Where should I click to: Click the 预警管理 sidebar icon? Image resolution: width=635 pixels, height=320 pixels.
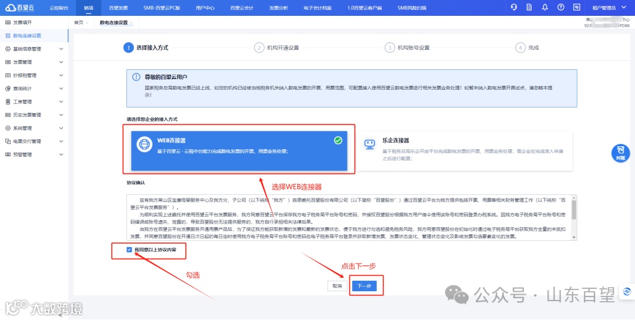[x=8, y=154]
